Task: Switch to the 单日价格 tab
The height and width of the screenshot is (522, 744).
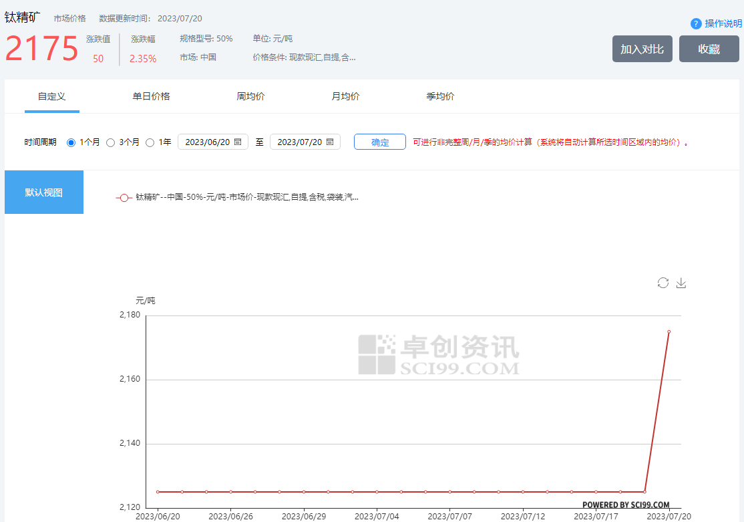Action: [x=151, y=96]
